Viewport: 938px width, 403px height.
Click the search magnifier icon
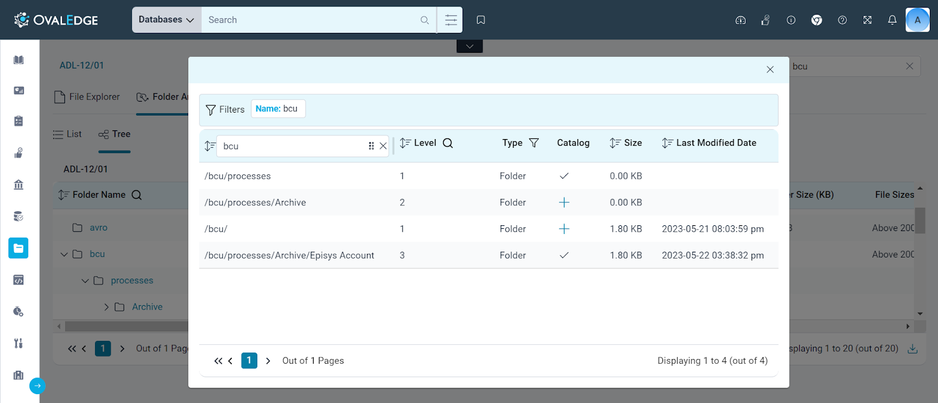[x=425, y=20]
